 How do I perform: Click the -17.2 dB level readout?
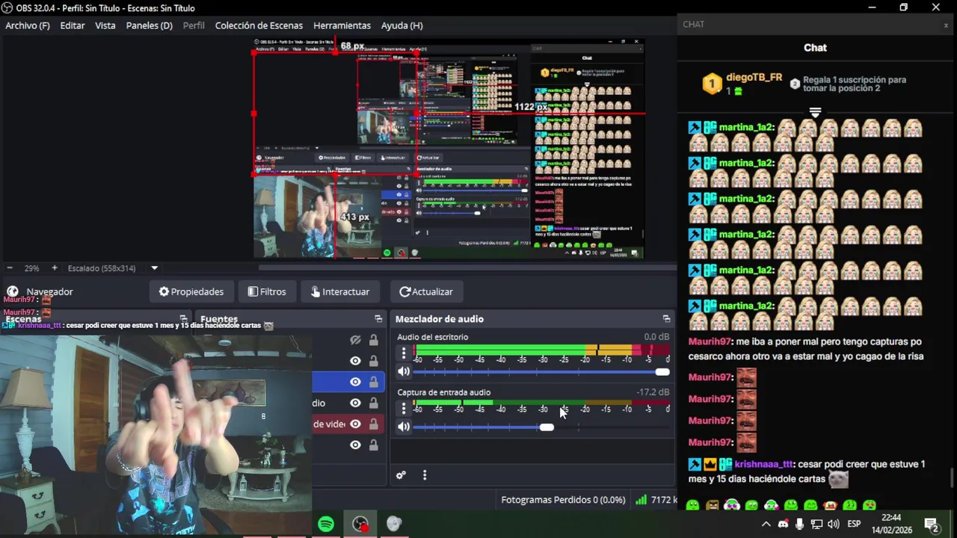coord(653,392)
